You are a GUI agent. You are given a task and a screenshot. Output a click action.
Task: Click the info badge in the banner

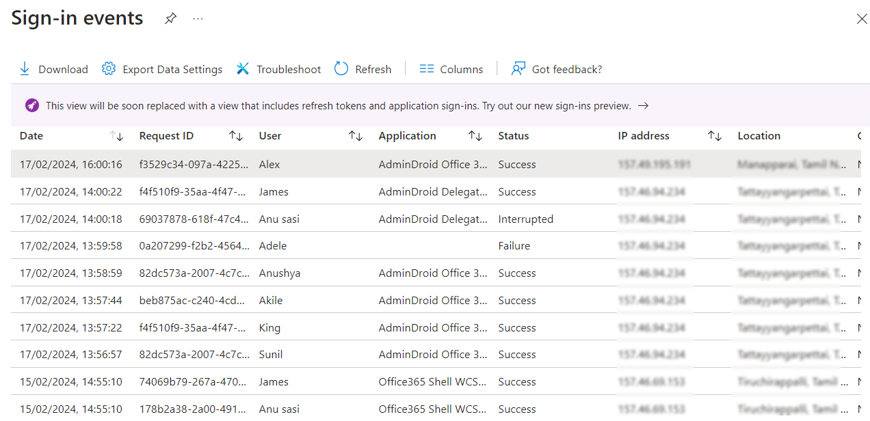coord(32,105)
